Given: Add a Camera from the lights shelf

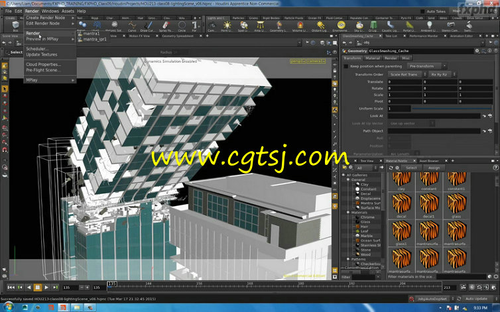Looking at the screenshot, I should [x=212, y=26].
